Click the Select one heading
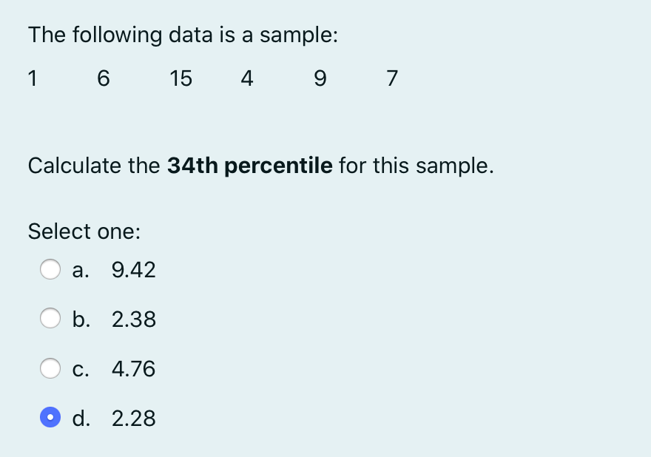Screen dimensions: 651x457 [x=84, y=231]
